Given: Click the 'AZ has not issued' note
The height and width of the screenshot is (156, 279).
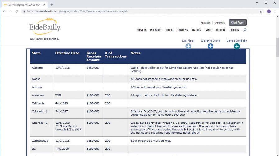Looking at the screenshot, I should pyautogui.click(x=158, y=87).
